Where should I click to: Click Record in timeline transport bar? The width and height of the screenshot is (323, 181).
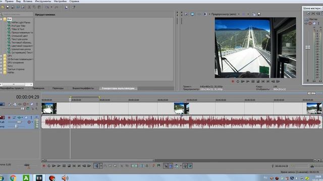tap(44, 166)
